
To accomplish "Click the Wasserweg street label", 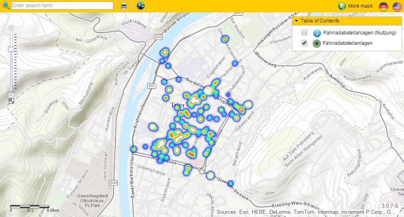I will click(265, 59).
